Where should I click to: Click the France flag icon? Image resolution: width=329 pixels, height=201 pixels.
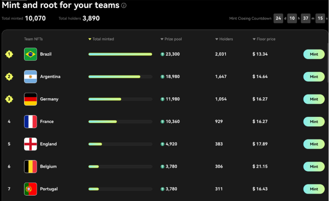(x=31, y=122)
